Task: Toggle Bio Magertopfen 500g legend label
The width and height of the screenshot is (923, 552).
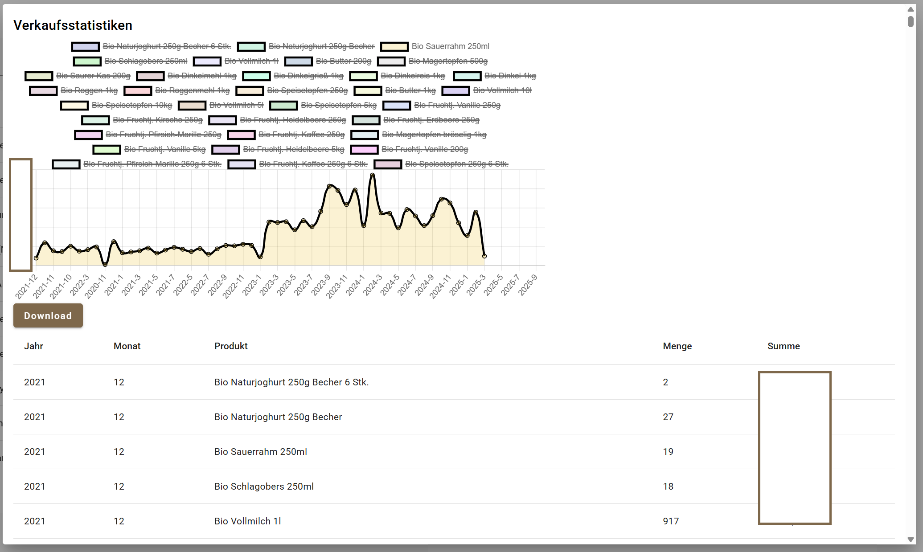Action: tap(448, 61)
